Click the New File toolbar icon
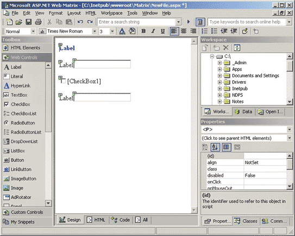This screenshot has width=295, height=236. (x=9, y=22)
